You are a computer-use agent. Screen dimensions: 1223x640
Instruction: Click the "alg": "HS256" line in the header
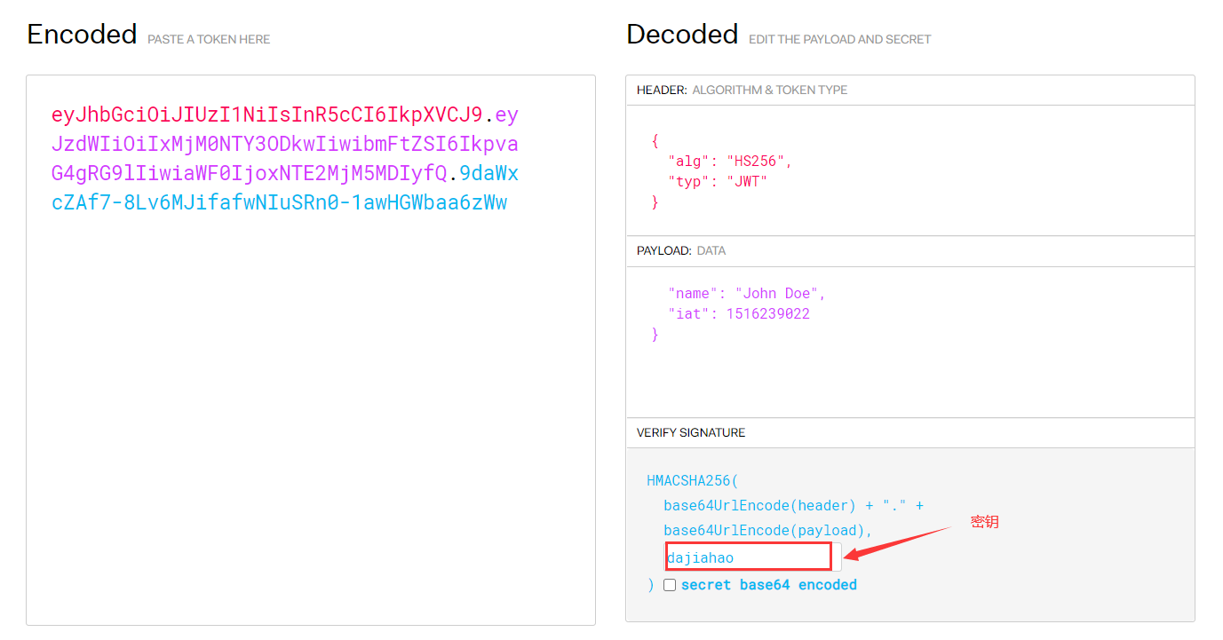[730, 162]
